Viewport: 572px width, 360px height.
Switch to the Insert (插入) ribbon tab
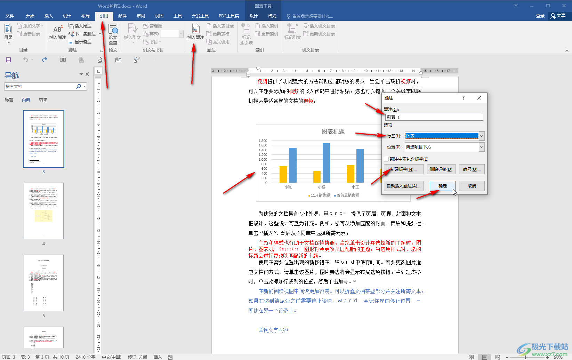[48, 16]
